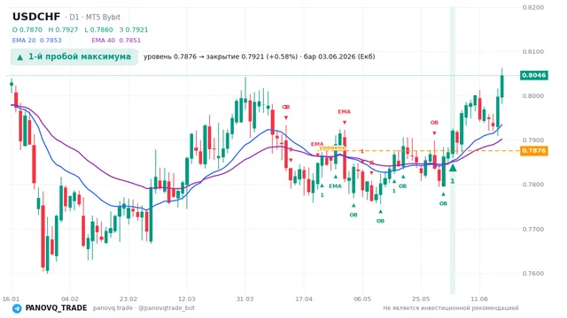Click the 16.01 date axis label

11,299
